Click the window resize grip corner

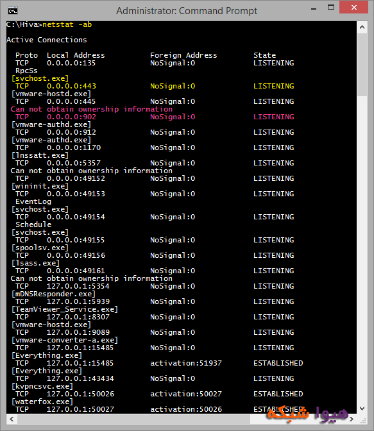coord(363,421)
